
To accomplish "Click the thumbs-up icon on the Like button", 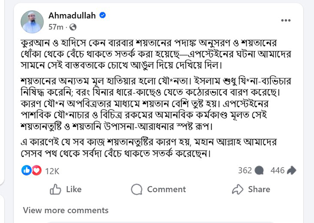I will (x=56, y=189).
